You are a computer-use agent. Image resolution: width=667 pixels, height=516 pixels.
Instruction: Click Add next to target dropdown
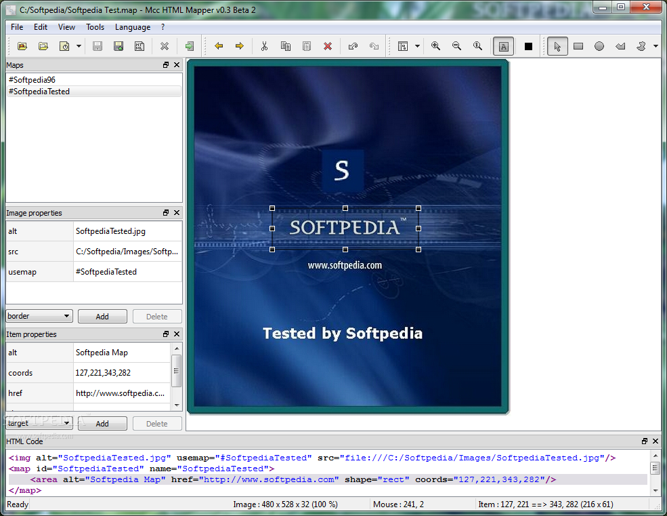click(x=102, y=424)
